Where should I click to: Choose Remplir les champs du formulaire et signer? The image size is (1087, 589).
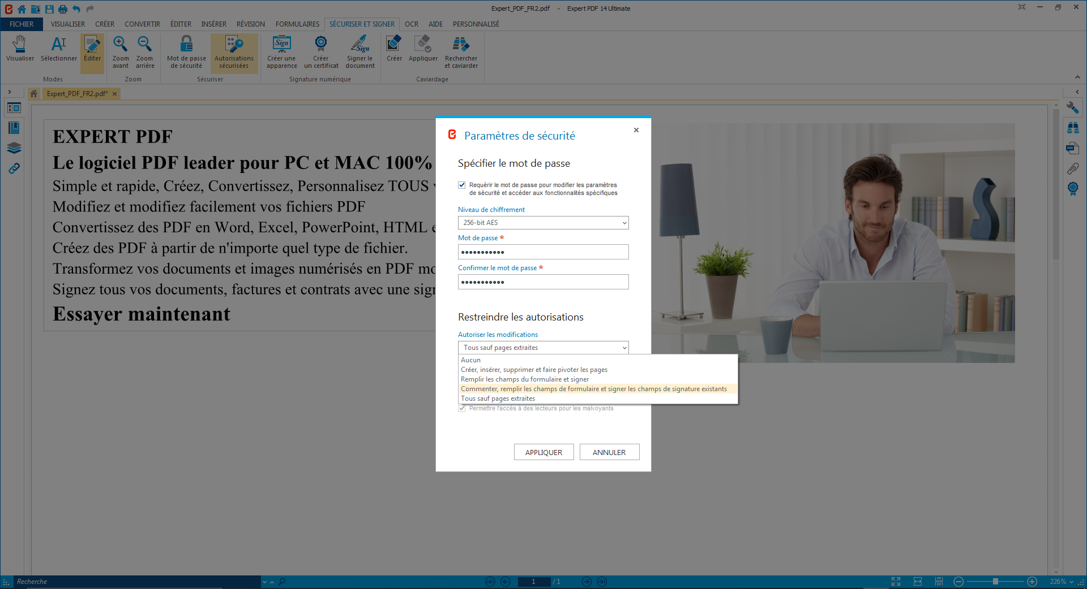(x=598, y=379)
